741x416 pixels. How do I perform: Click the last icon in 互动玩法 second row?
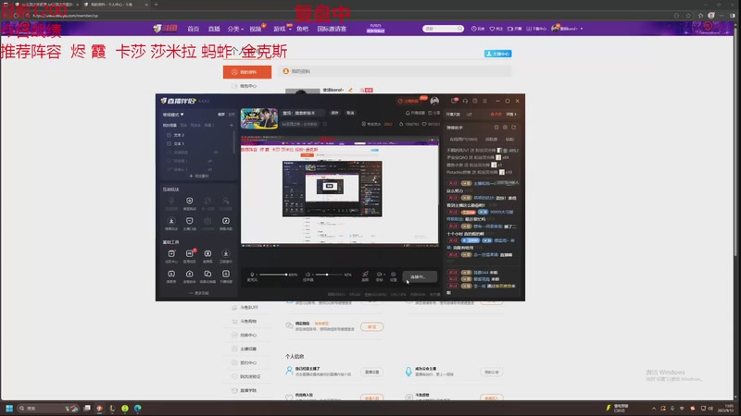[226, 223]
